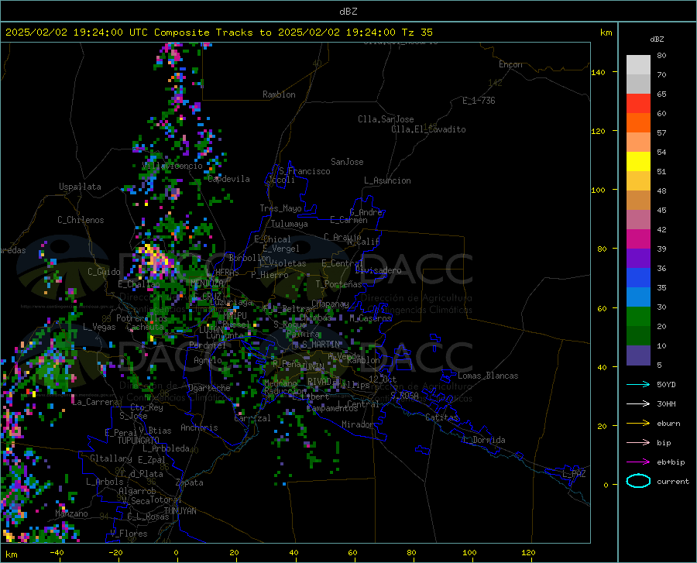This screenshot has height=563, width=697.
Task: Click the L_Vegas map label
Action: point(99,327)
